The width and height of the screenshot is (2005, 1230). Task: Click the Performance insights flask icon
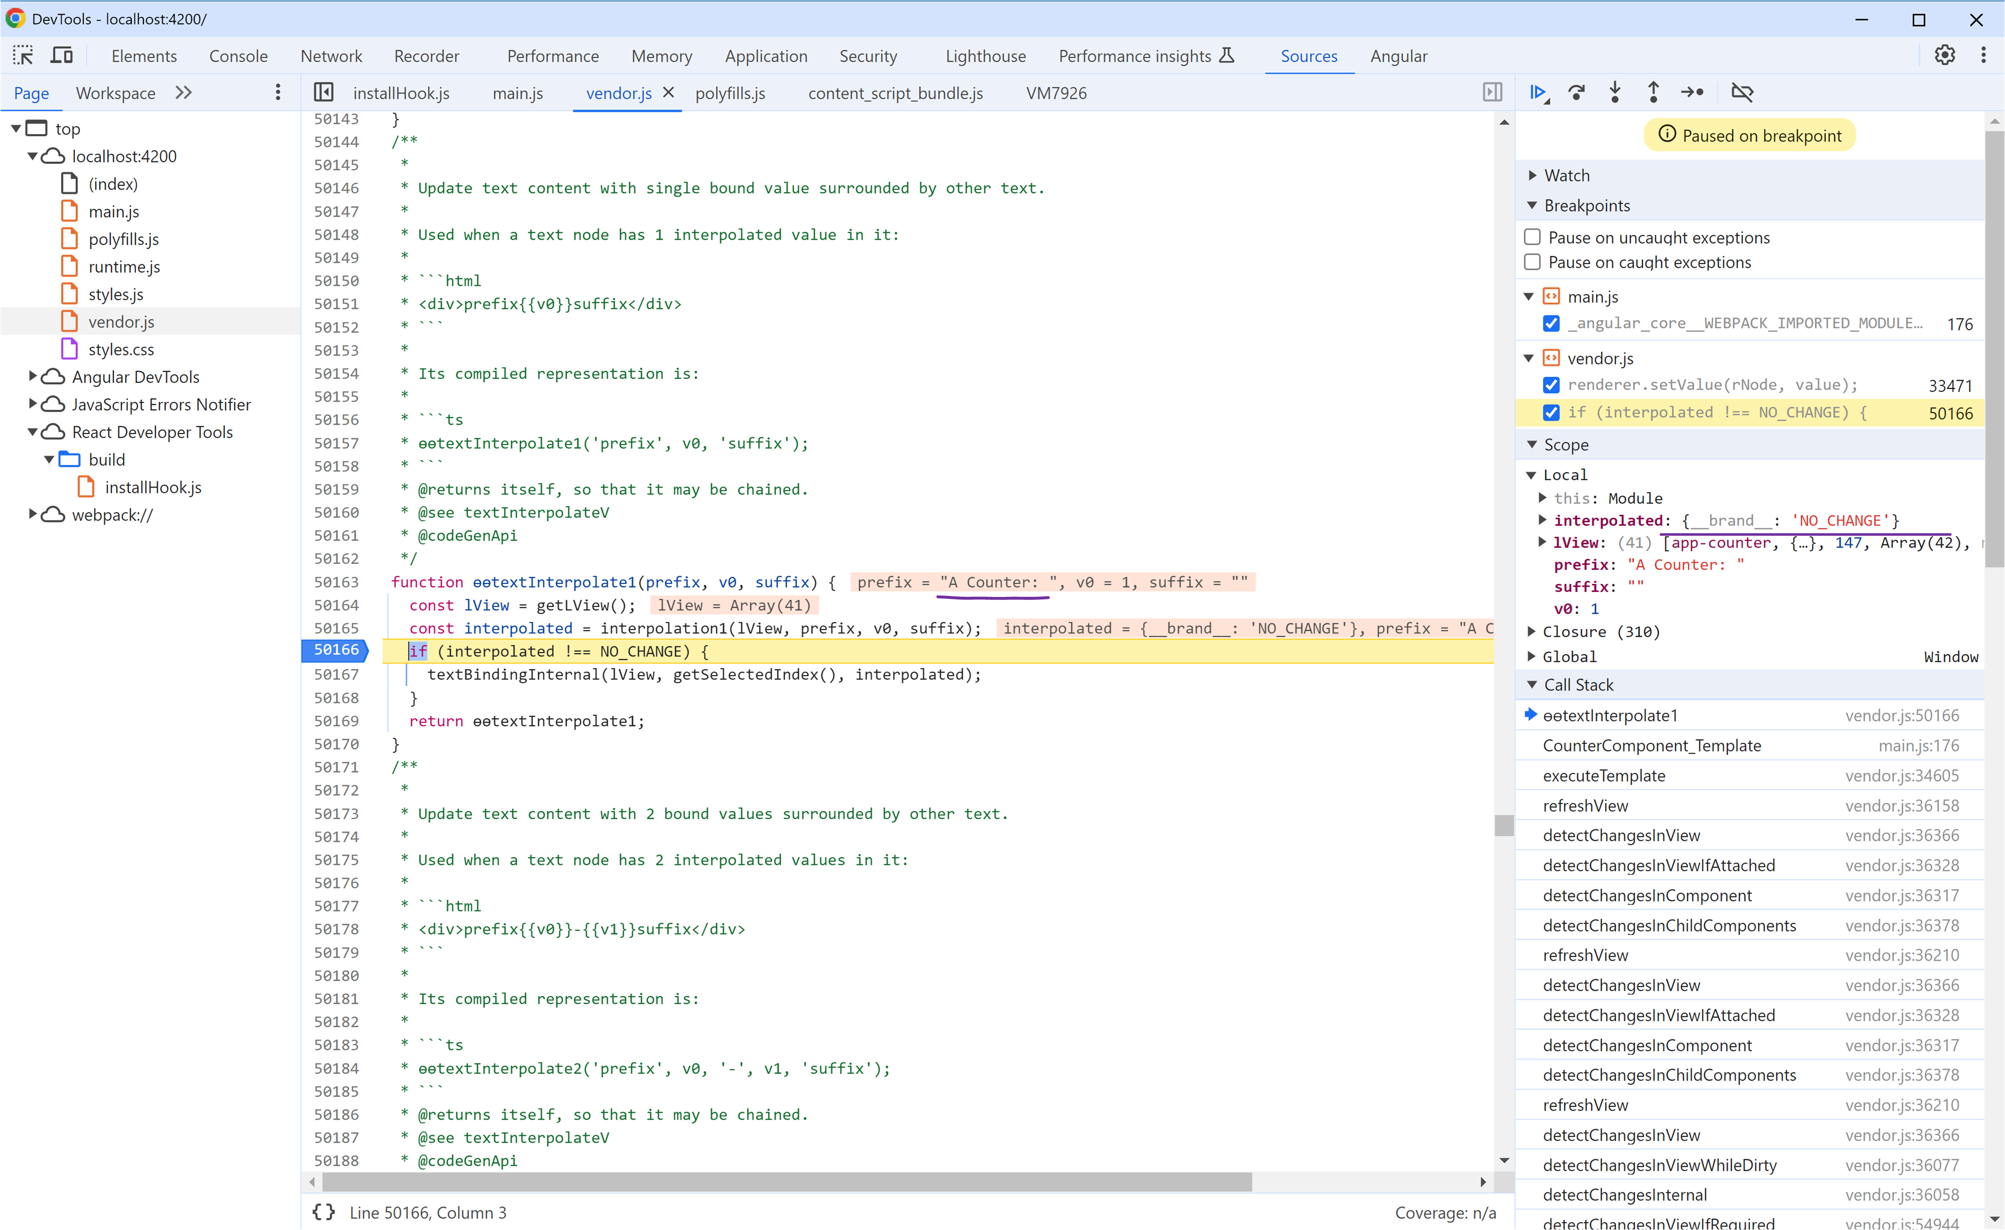click(x=1227, y=55)
